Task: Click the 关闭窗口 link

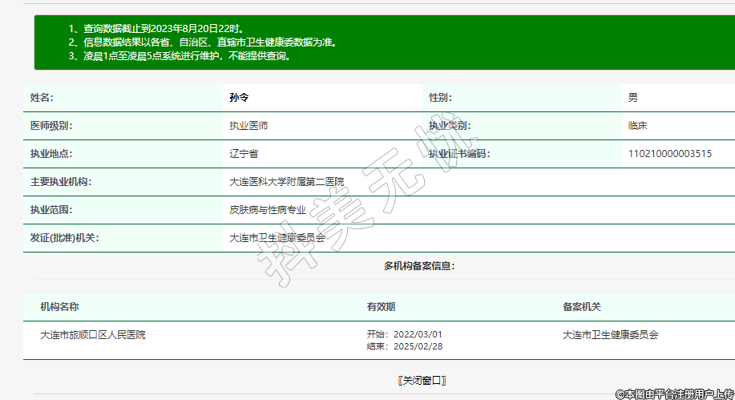Action: 421,380
